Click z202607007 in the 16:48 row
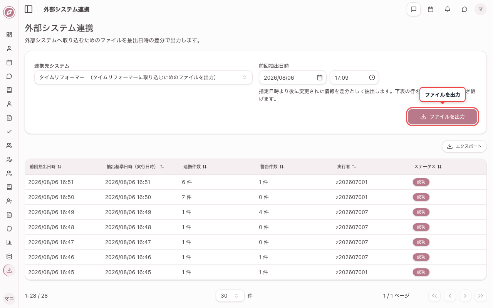The image size is (493, 308). click(x=352, y=227)
